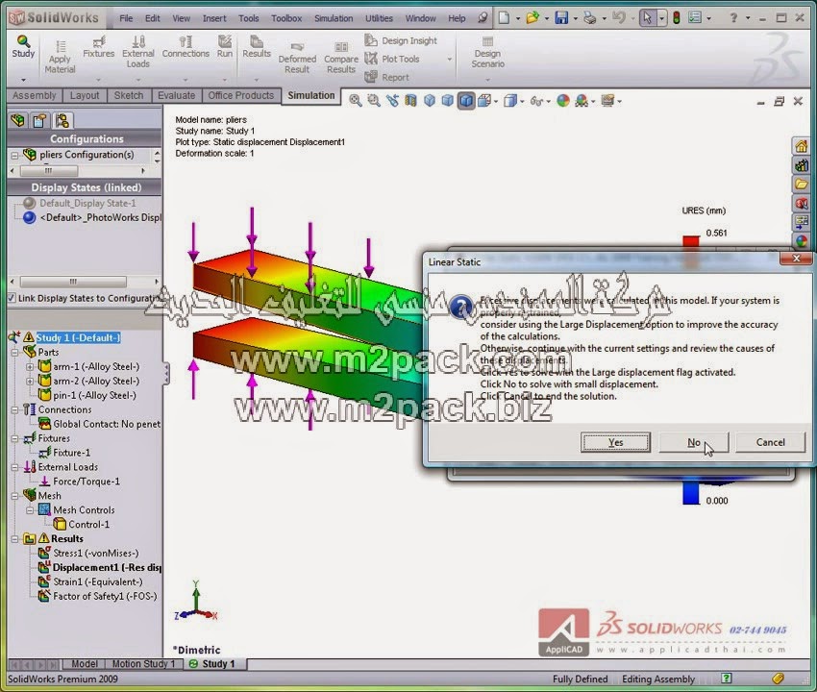Open the Results tool
The height and width of the screenshot is (692, 817).
tap(257, 47)
